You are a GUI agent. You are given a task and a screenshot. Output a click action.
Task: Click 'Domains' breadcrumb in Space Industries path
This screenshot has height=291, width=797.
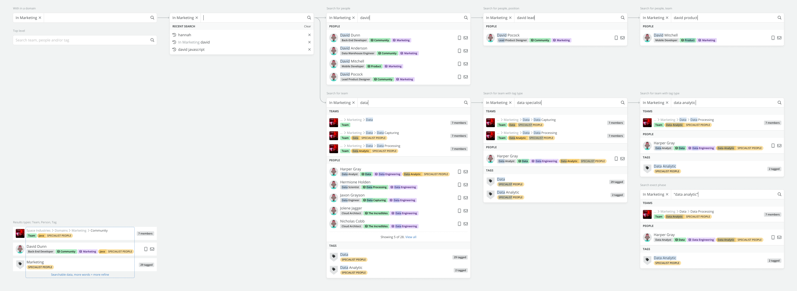pyautogui.click(x=61, y=231)
